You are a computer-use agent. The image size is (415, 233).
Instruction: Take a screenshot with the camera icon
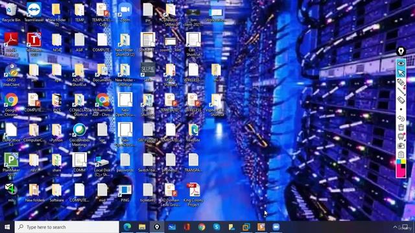(401, 145)
